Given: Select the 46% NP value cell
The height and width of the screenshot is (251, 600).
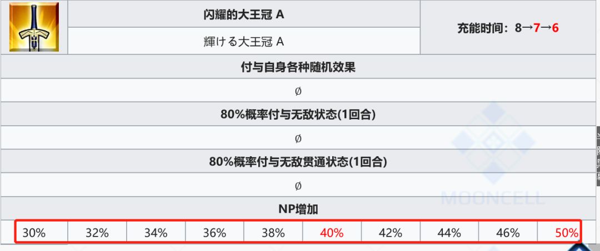Looking at the screenshot, I should [x=508, y=233].
